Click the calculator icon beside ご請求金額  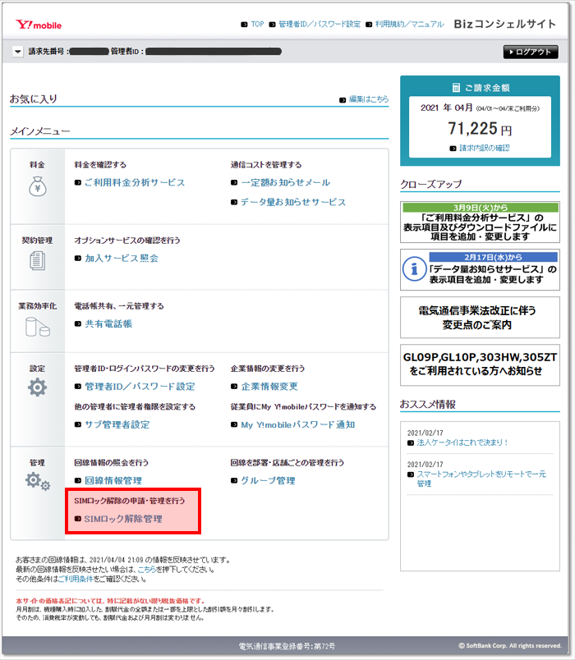[x=456, y=88]
